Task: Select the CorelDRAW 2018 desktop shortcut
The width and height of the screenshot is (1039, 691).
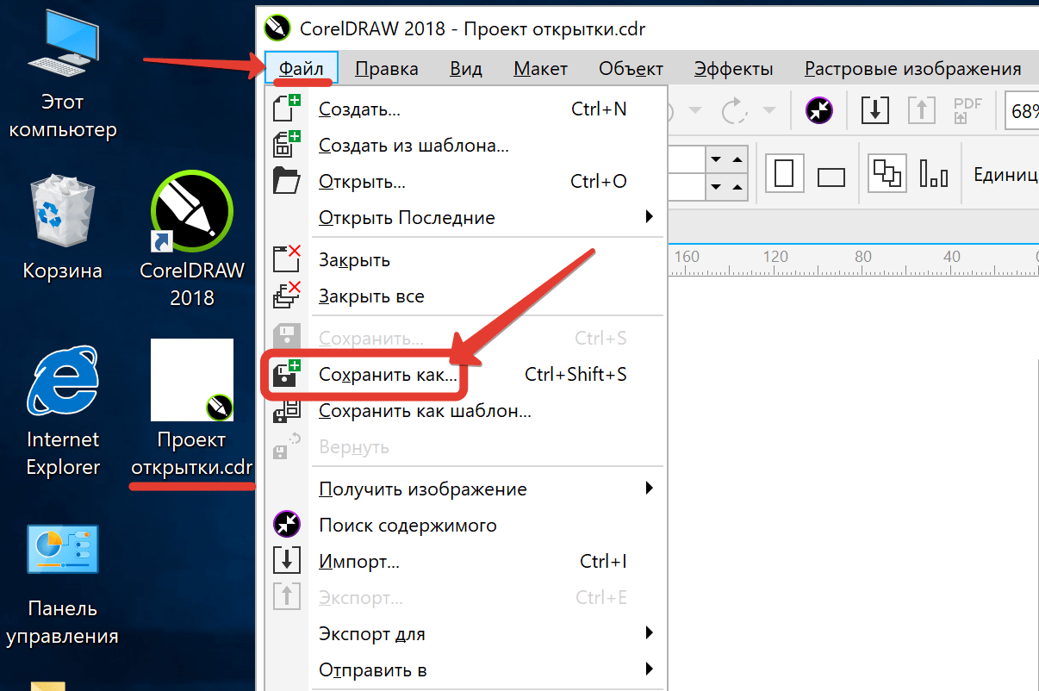Action: pos(192,239)
